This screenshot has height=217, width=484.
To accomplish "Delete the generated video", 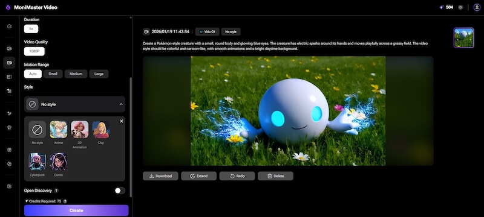I will tap(275, 176).
